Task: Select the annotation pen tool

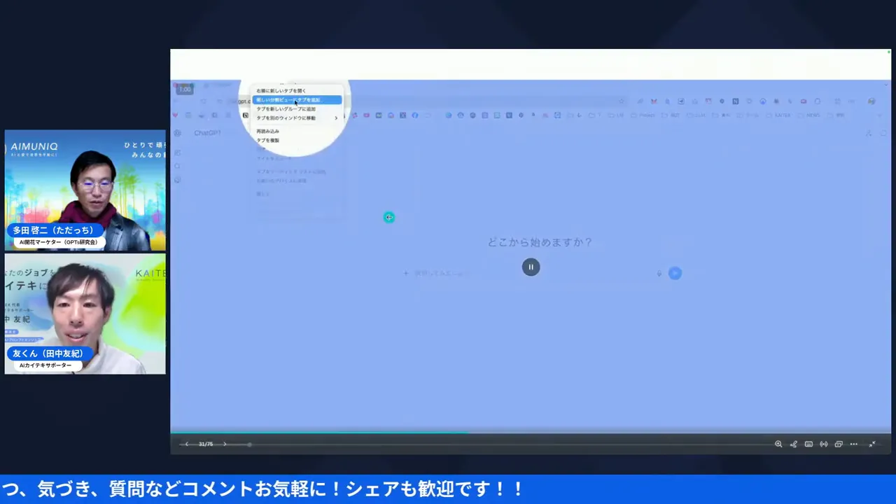Action: point(794,444)
